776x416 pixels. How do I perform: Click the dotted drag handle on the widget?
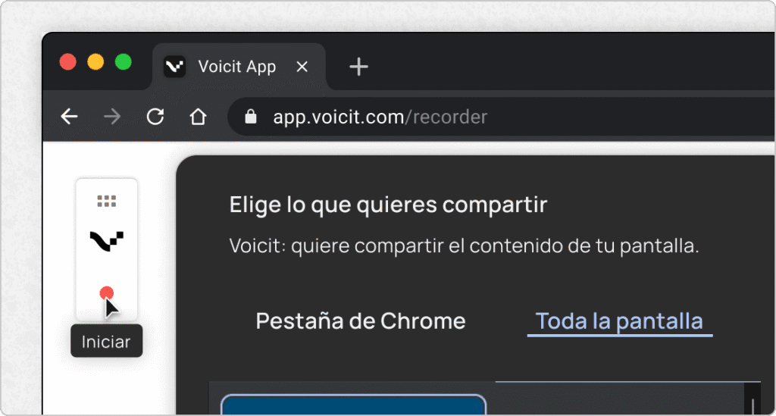107,201
